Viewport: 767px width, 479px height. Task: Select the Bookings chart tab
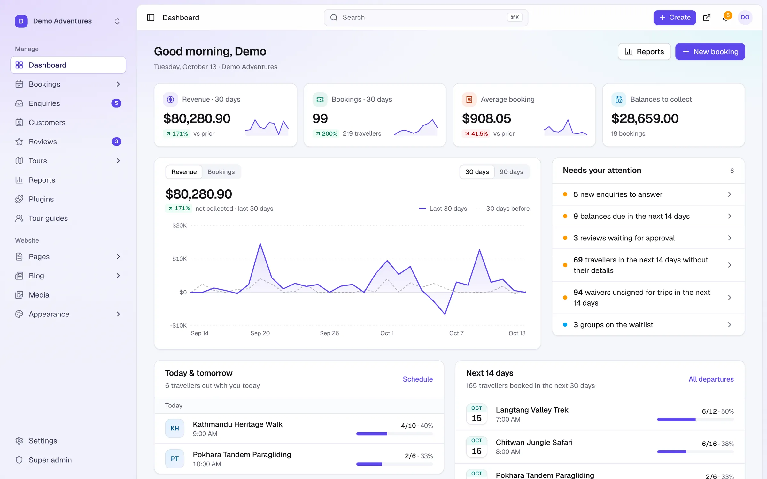click(x=221, y=172)
